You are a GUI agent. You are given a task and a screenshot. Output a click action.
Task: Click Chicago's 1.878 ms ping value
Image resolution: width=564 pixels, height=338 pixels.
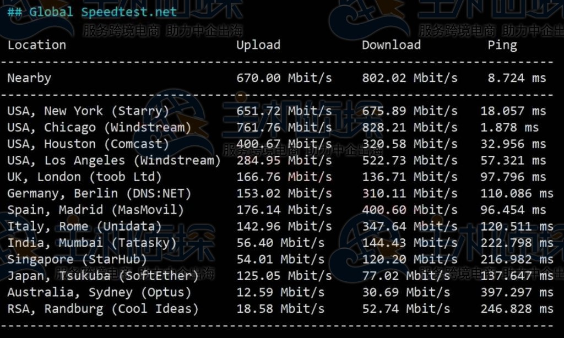509,128
